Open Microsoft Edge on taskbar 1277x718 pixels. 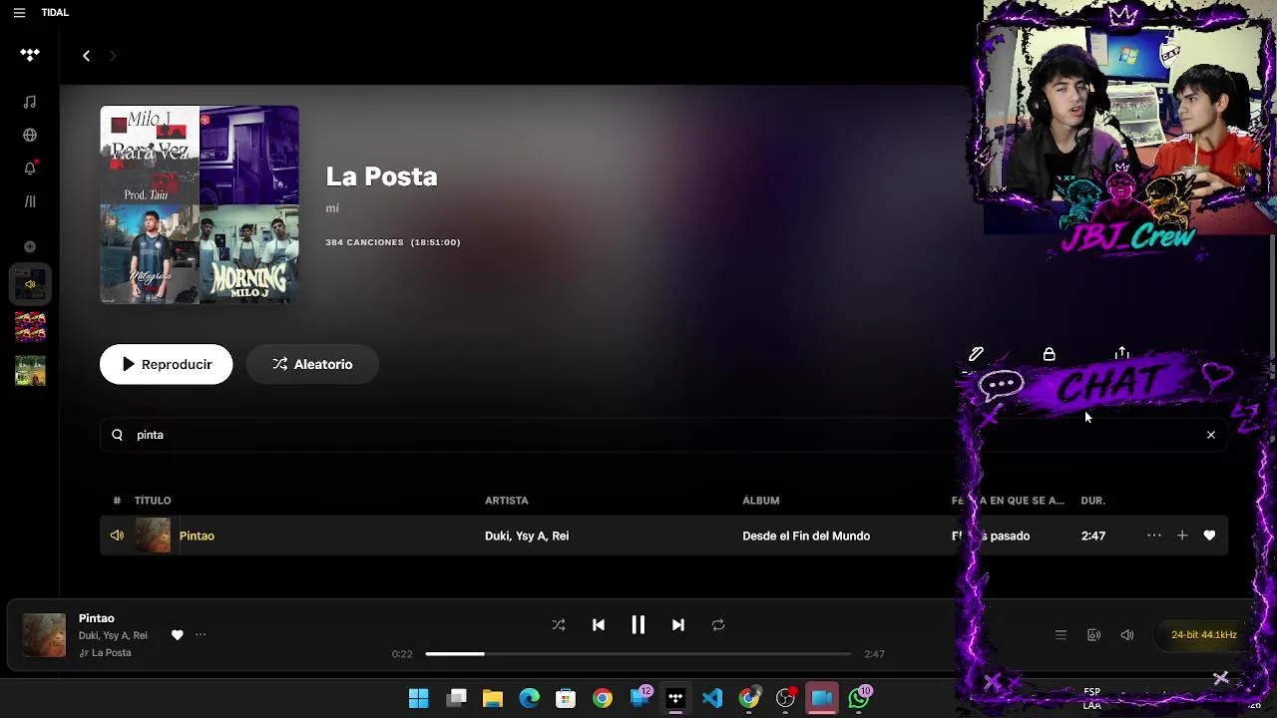click(x=530, y=698)
